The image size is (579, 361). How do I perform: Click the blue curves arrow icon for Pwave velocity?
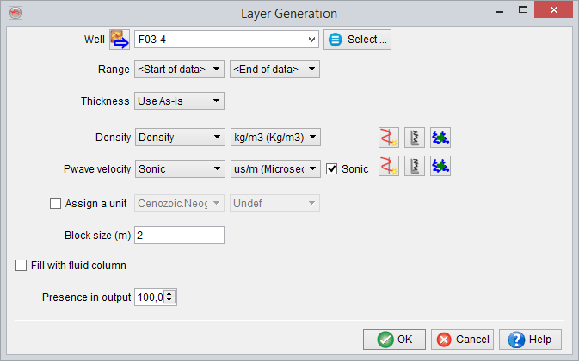[440, 167]
